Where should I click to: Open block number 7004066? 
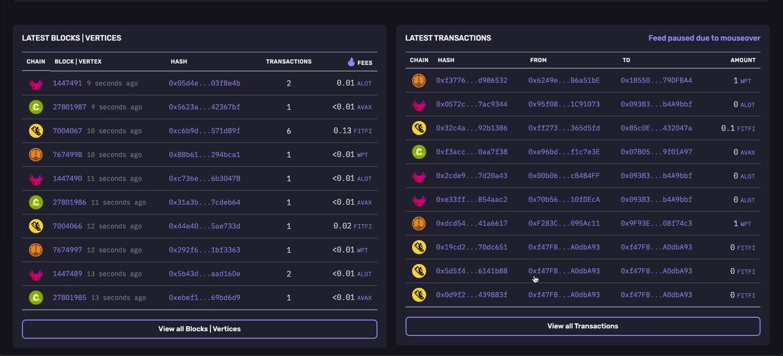[67, 226]
